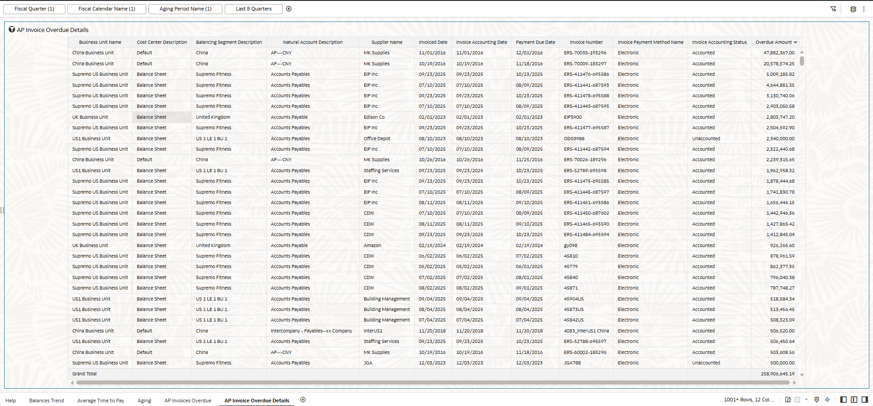Click the scroll down arrow of table
The width and height of the screenshot is (873, 406).
pos(802,375)
